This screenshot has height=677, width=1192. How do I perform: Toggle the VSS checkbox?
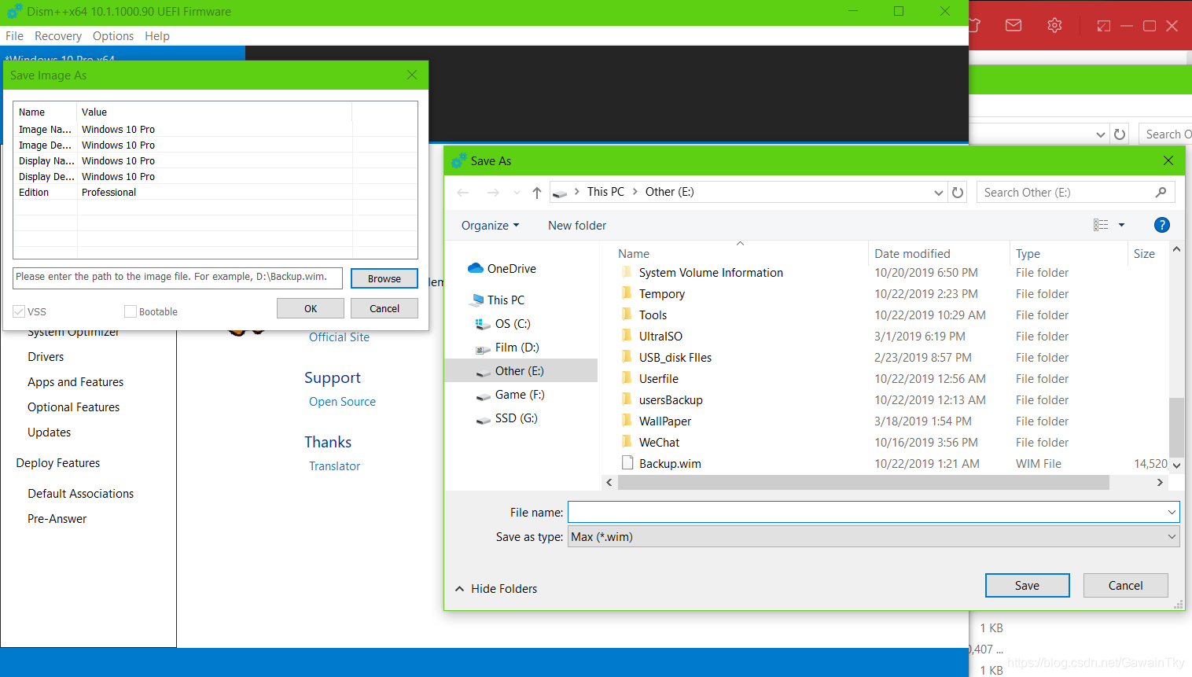(x=19, y=311)
